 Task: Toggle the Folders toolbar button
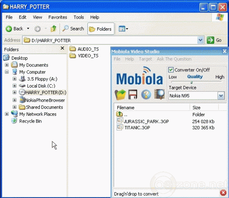click(x=101, y=29)
